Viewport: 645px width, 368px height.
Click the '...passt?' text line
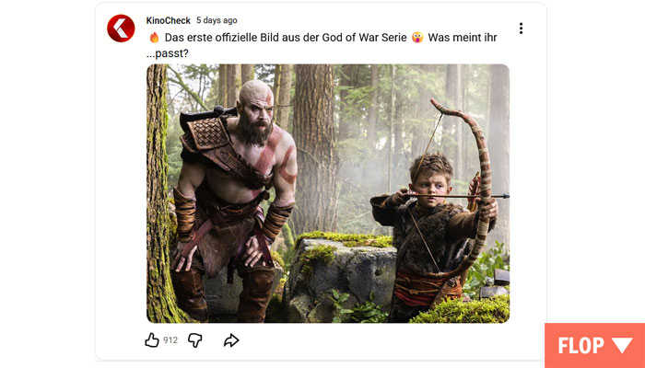168,53
